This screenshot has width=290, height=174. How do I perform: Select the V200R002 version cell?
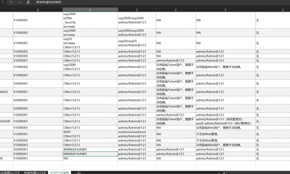[x=38, y=108]
